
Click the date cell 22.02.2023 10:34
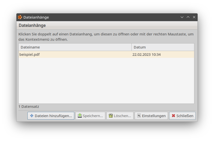coord(147,55)
